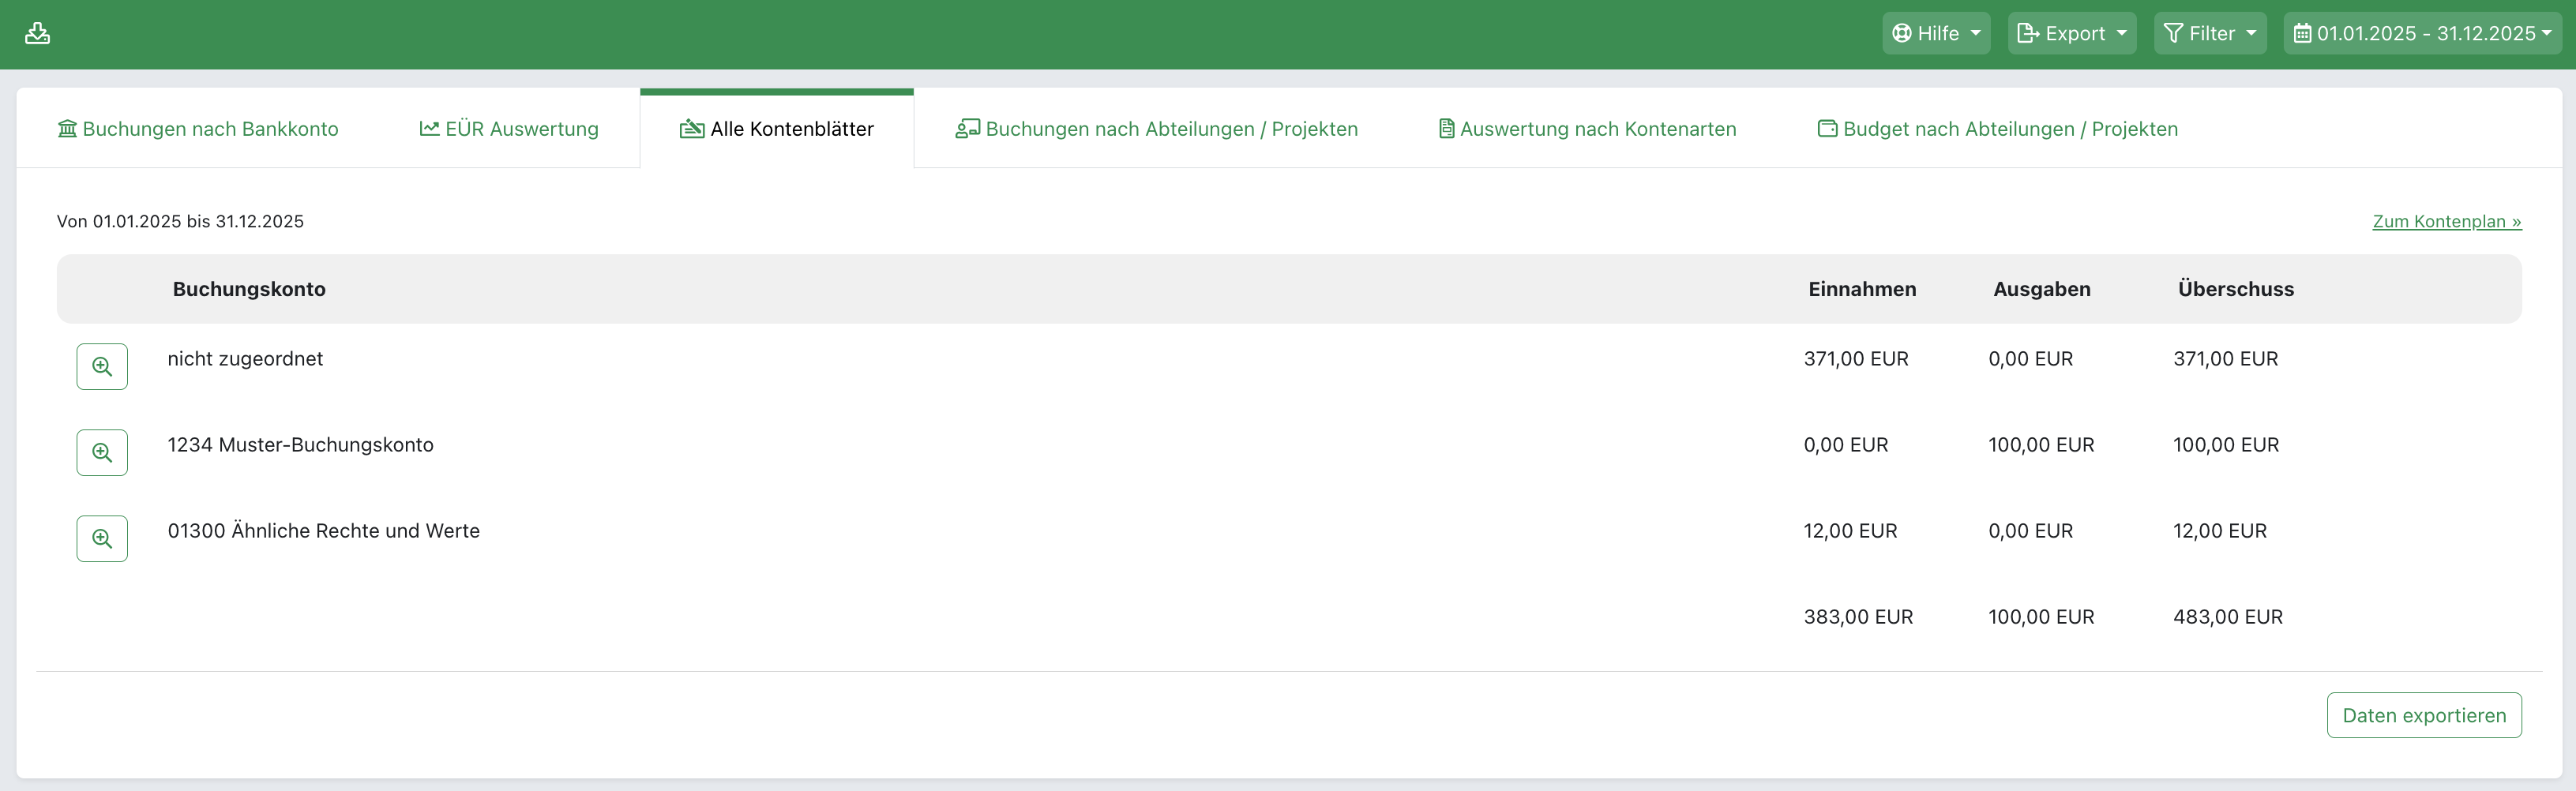Click the download tray icon in header
2576x791 pixels.
click(x=37, y=33)
